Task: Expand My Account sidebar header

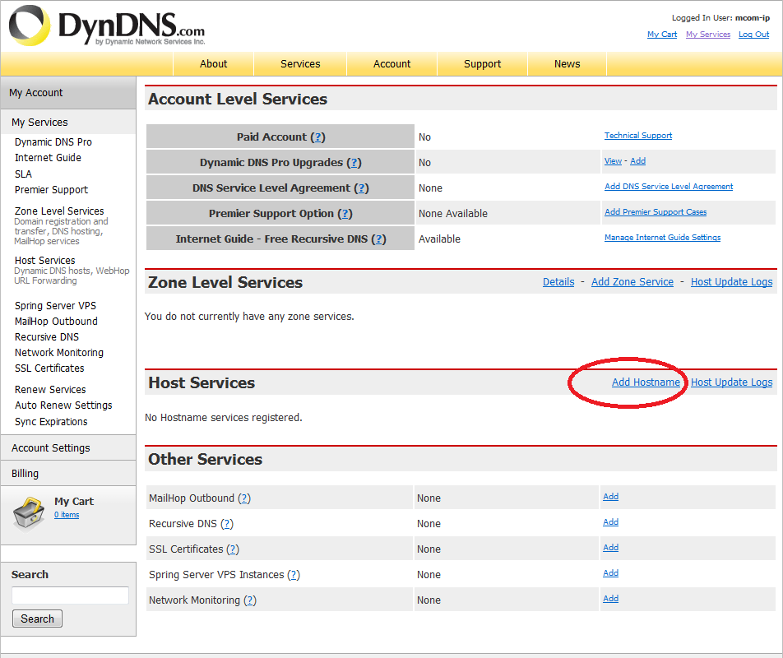Action: (x=36, y=93)
